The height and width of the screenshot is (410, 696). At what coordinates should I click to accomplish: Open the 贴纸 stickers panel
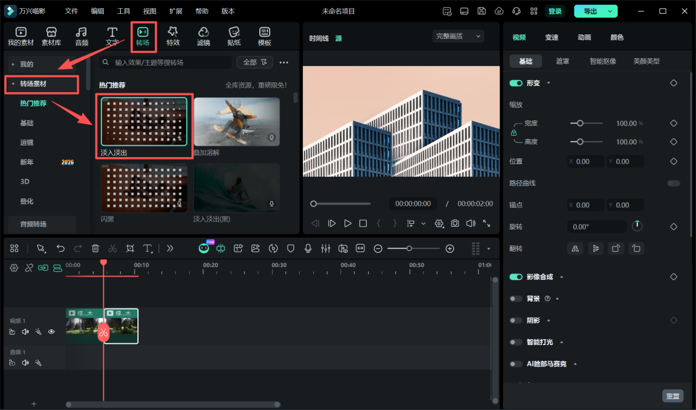click(234, 36)
